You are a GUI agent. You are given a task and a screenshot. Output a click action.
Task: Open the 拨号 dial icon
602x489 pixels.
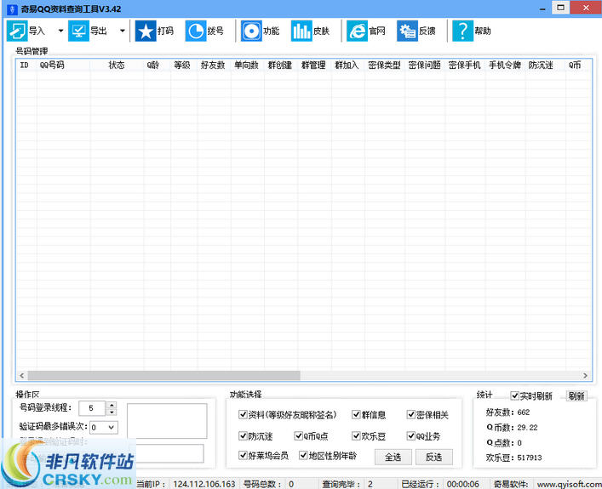pos(196,31)
